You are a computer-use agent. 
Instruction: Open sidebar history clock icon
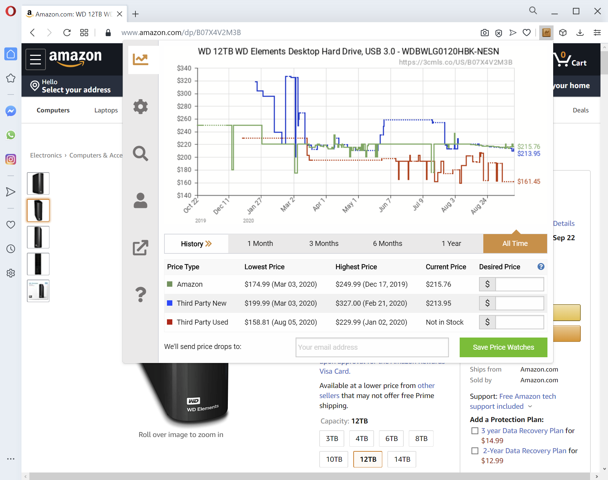point(11,249)
